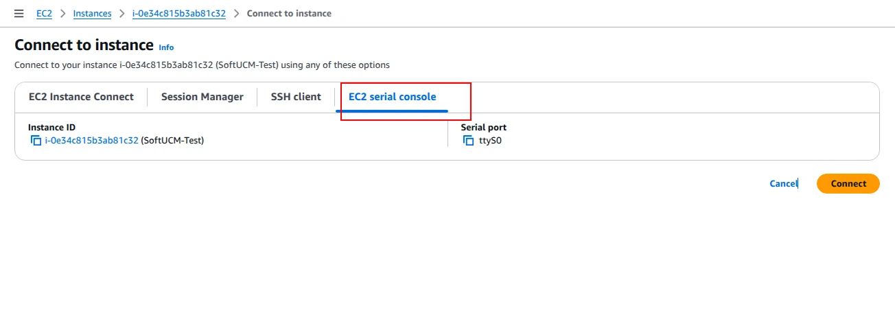Click the ttyS0 serial port text
The image size is (895, 313).
click(x=491, y=140)
